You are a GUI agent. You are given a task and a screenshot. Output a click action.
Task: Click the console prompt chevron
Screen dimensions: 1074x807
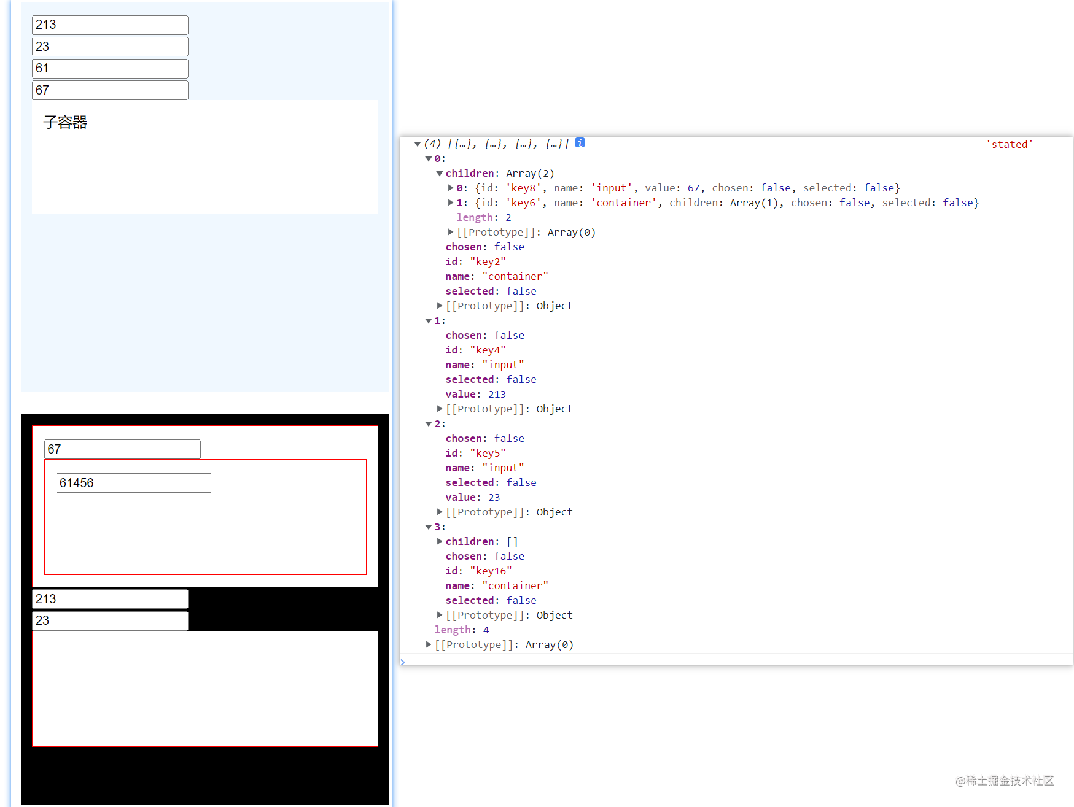click(403, 662)
